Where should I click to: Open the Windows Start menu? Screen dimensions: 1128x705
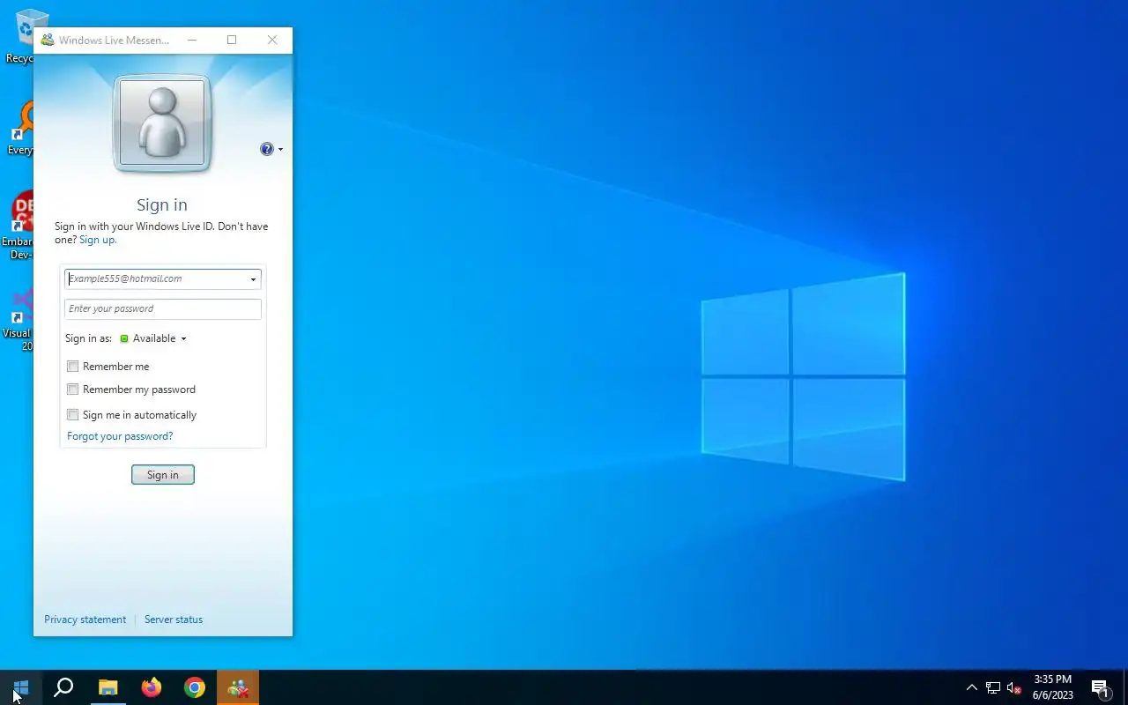(21, 687)
